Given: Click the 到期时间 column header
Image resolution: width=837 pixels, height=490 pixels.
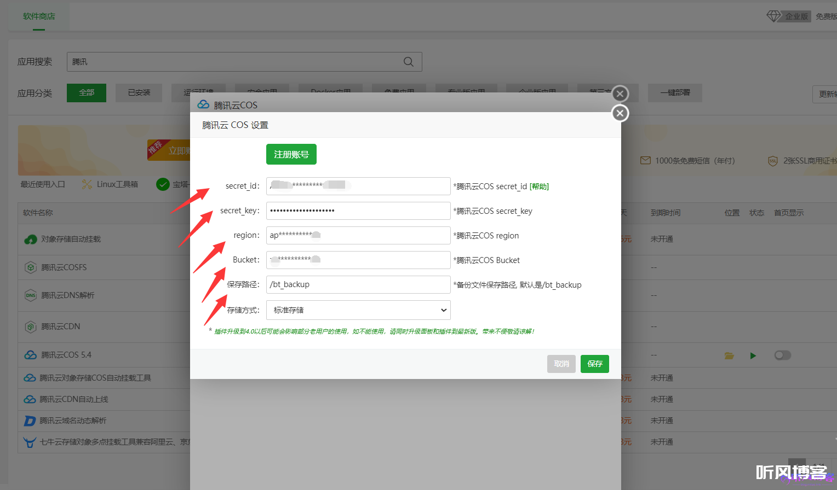Looking at the screenshot, I should (x=666, y=213).
